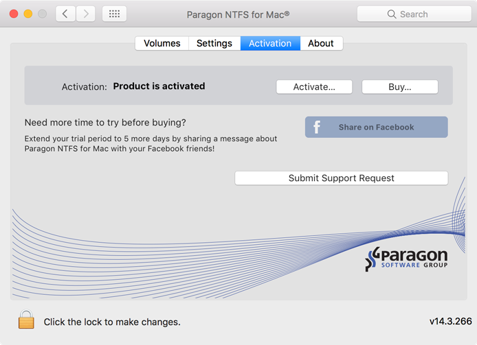Screen dimensions: 477x345
Task: Switch to the Volumes tab
Action: (162, 43)
